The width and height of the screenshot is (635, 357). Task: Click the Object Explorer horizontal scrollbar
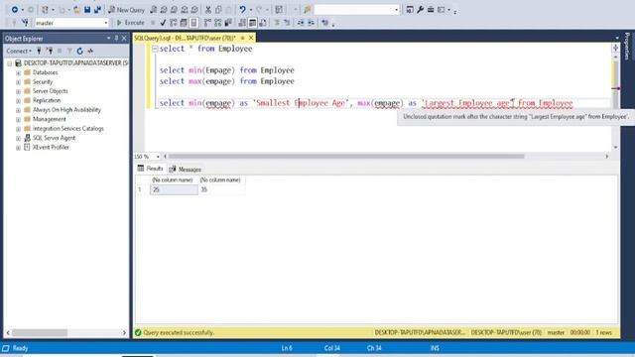coord(40,333)
